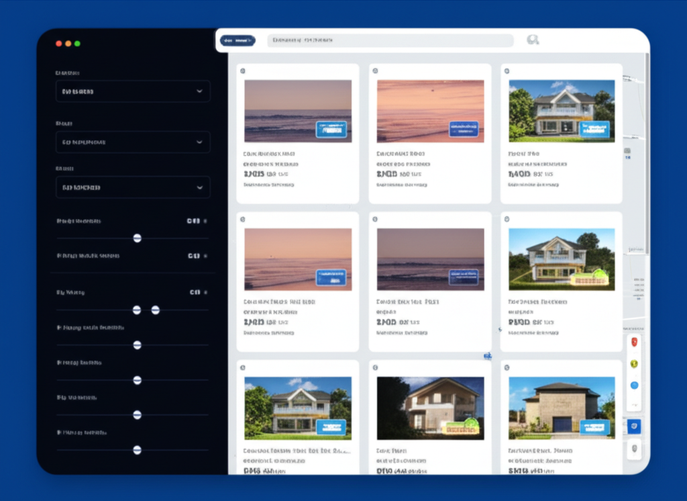Screen dimensions: 687x501
Task: Click in the search input field at top
Action: [x=390, y=40]
